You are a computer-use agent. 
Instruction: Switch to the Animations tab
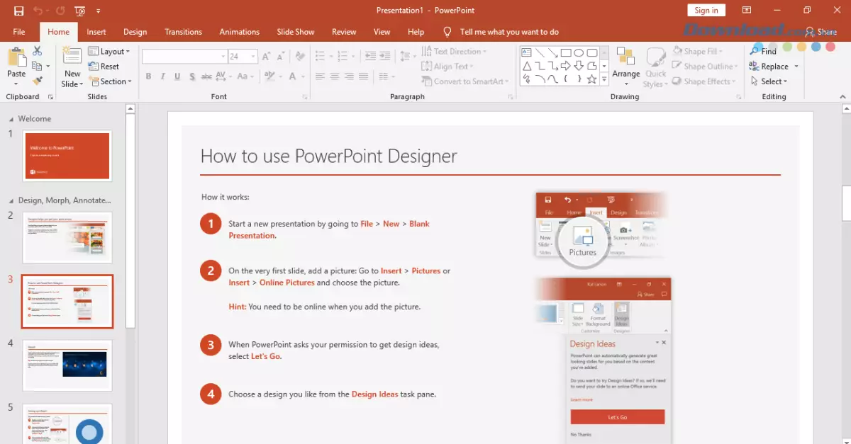(239, 32)
